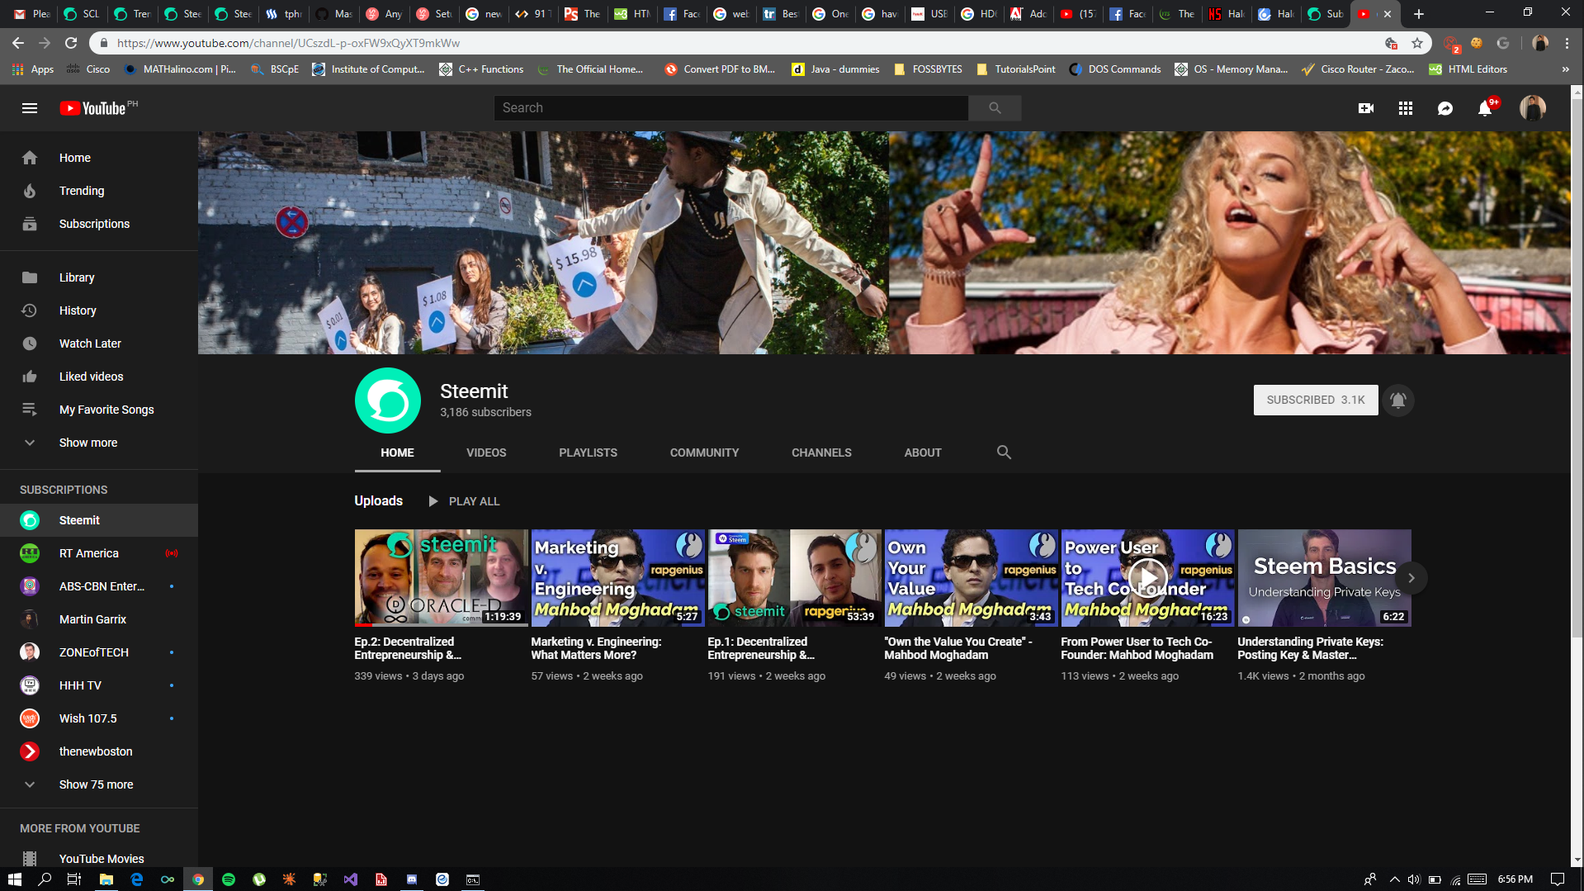The height and width of the screenshot is (891, 1584).
Task: Advance uploads carousel with next arrow
Action: coord(1411,578)
